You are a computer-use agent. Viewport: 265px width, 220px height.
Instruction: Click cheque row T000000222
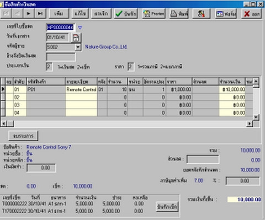click(x=73, y=203)
